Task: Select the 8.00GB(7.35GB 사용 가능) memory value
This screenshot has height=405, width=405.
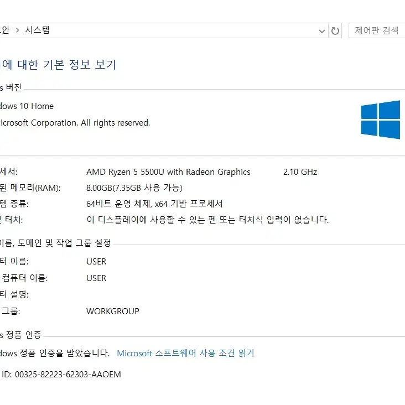Action: (x=134, y=188)
